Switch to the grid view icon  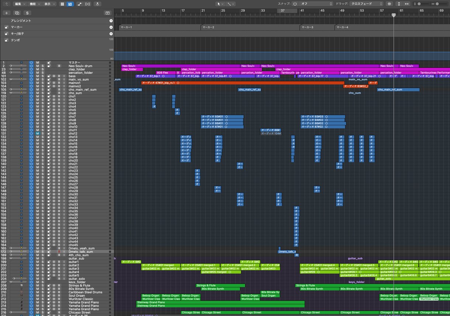62,4
